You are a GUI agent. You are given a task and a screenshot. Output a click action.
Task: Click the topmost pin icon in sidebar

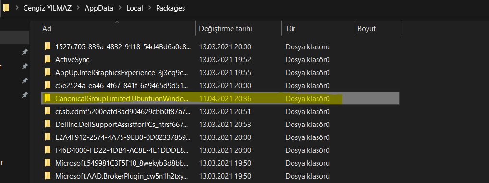point(24,52)
